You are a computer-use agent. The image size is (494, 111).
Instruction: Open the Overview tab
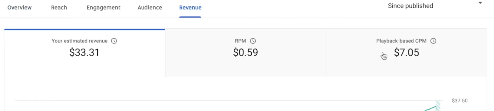(19, 8)
